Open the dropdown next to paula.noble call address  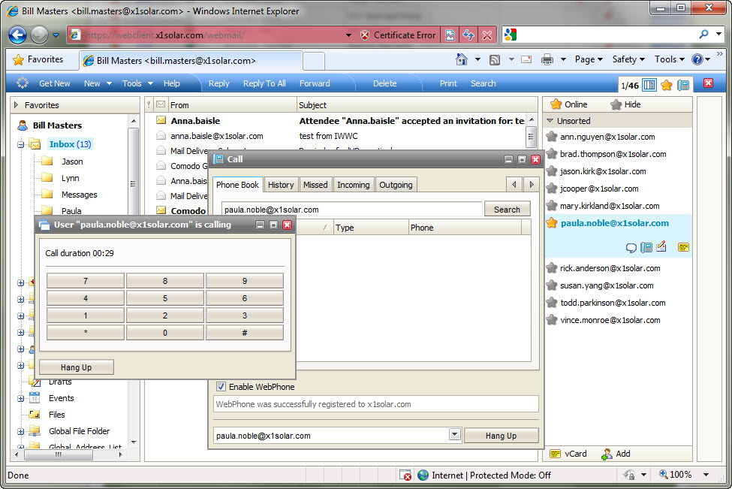pos(454,435)
